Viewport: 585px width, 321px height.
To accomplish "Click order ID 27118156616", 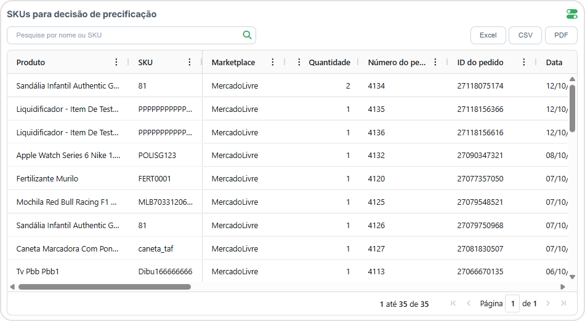I will click(x=480, y=133).
